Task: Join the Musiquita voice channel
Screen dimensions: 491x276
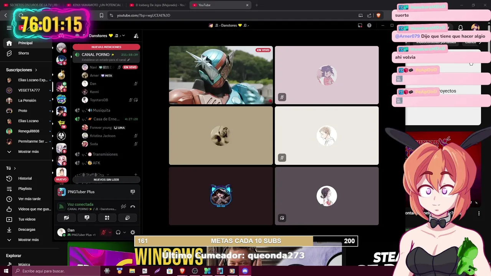Action: tap(106, 110)
